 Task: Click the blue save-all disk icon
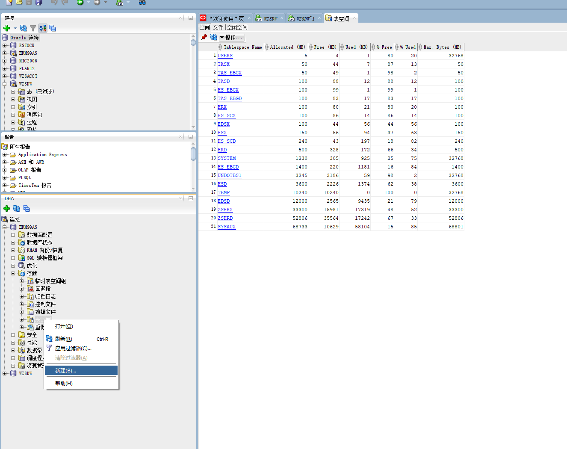(x=38, y=3)
